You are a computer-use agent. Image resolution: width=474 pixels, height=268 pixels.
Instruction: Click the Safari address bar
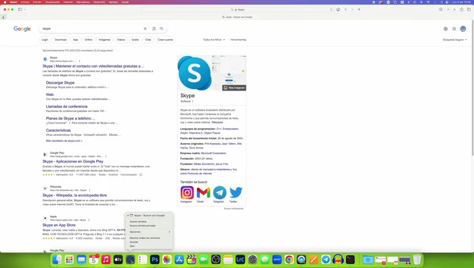pyautogui.click(x=237, y=9)
